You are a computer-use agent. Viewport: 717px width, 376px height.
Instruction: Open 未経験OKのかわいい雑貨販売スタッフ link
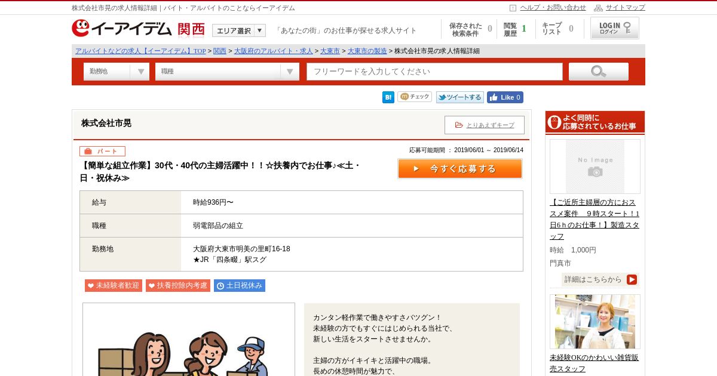[595, 363]
